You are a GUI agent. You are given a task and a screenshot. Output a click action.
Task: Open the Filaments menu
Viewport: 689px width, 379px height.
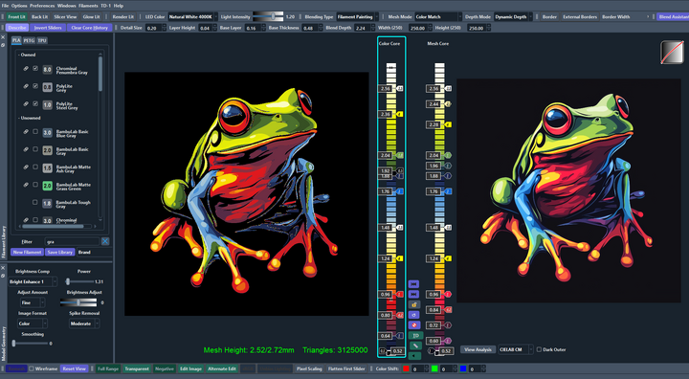pos(88,6)
